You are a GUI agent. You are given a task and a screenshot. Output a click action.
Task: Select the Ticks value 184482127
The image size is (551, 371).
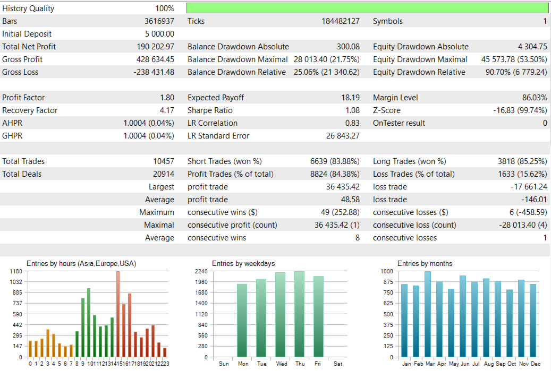[341, 21]
